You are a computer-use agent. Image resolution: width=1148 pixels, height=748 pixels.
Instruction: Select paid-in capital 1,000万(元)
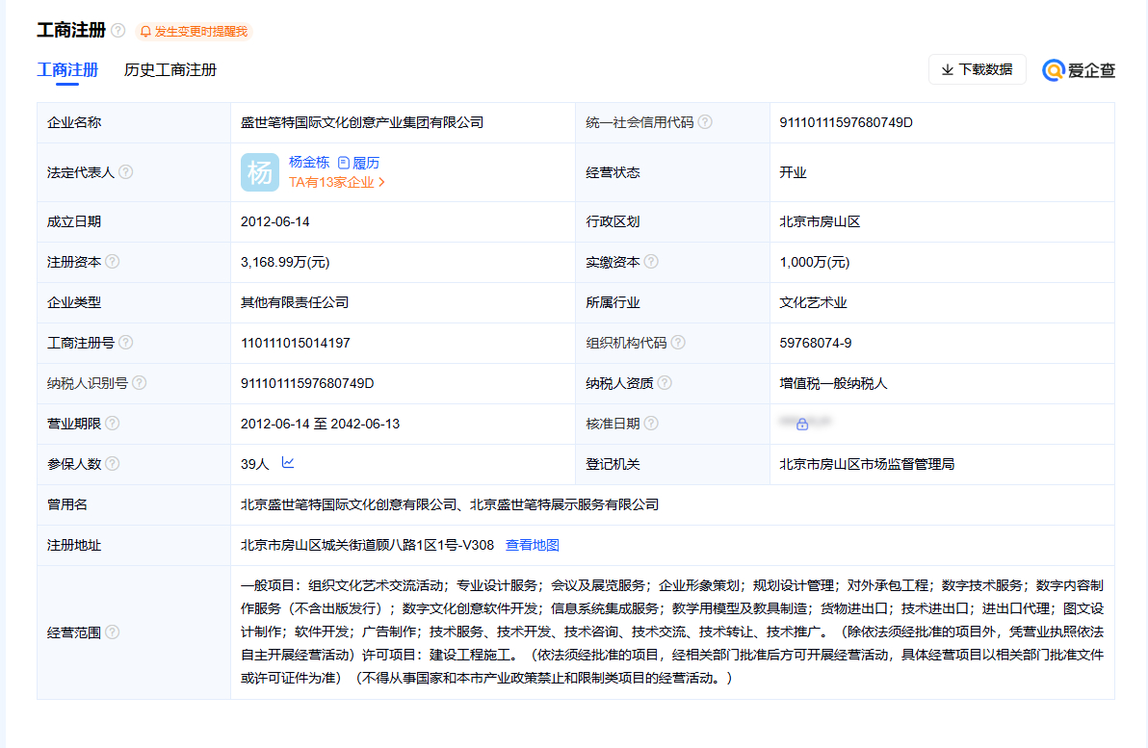(x=814, y=262)
